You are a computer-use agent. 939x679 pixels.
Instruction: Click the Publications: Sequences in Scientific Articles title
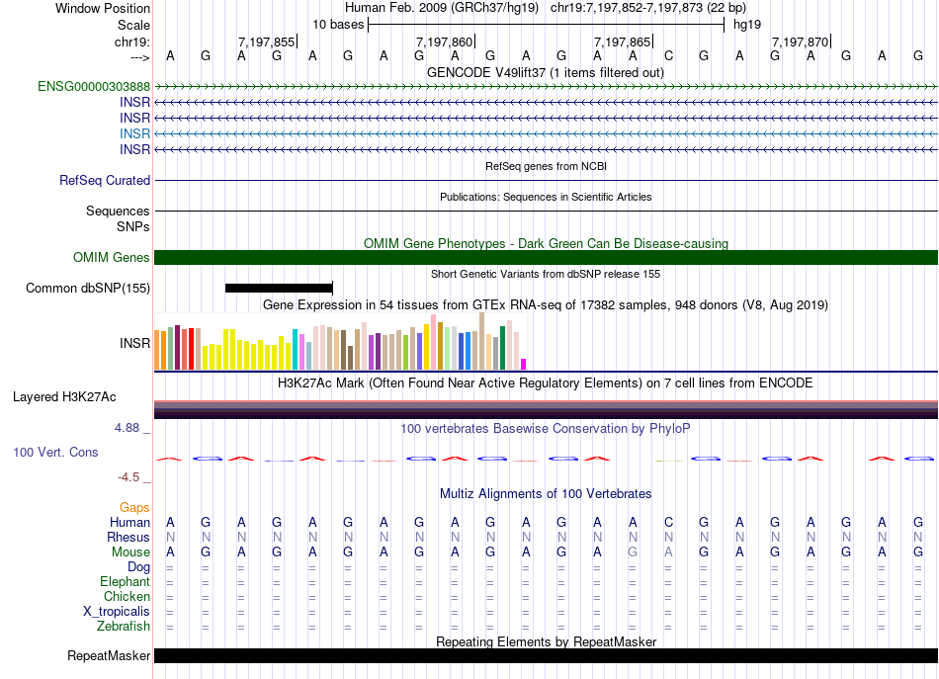pyautogui.click(x=545, y=197)
